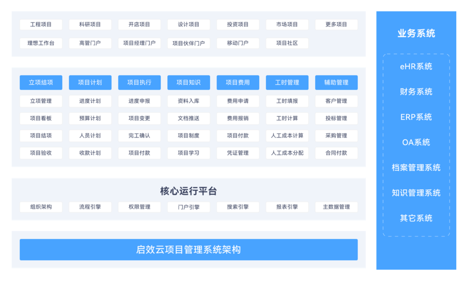Click the 费用申请 module
This screenshot has width=468, height=281.
click(238, 101)
